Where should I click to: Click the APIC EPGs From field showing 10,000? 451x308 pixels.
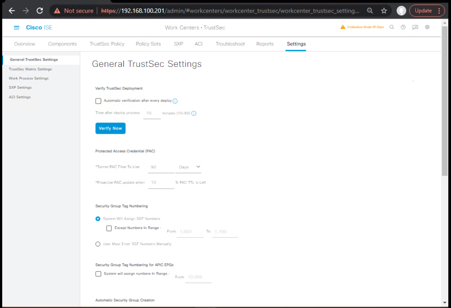pos(198,277)
